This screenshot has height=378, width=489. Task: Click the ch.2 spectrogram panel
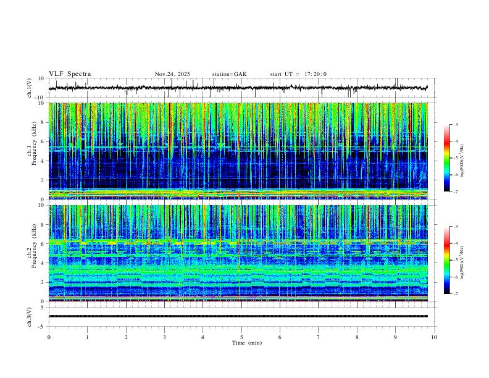[238, 253]
